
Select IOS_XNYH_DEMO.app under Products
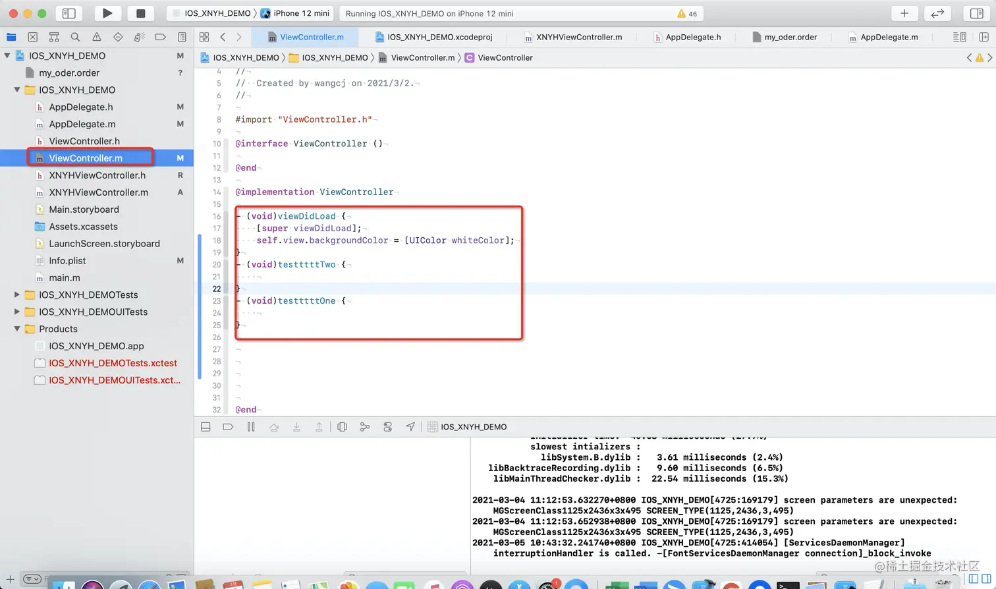coord(97,346)
